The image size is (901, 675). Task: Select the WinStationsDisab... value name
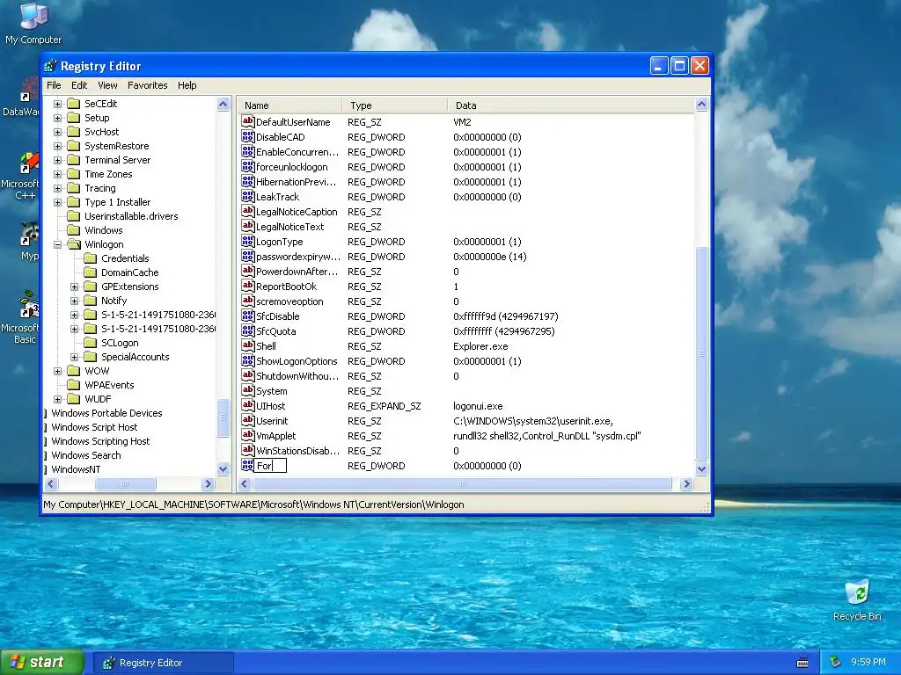pyautogui.click(x=297, y=451)
